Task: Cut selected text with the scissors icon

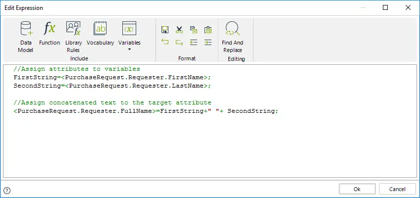Action: tap(179, 30)
